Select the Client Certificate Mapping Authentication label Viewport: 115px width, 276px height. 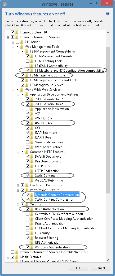click(x=64, y=219)
